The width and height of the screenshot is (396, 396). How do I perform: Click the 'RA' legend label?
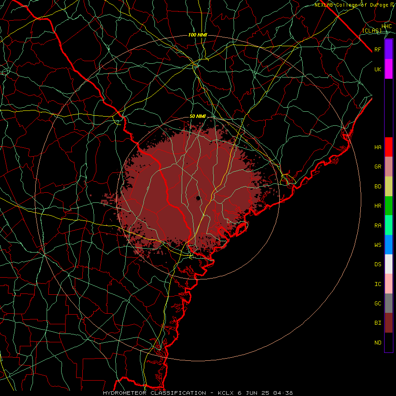click(378, 226)
